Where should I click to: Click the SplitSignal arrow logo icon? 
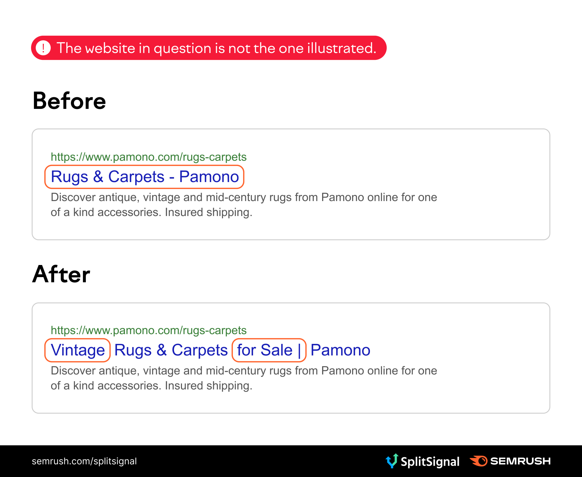tap(392, 461)
